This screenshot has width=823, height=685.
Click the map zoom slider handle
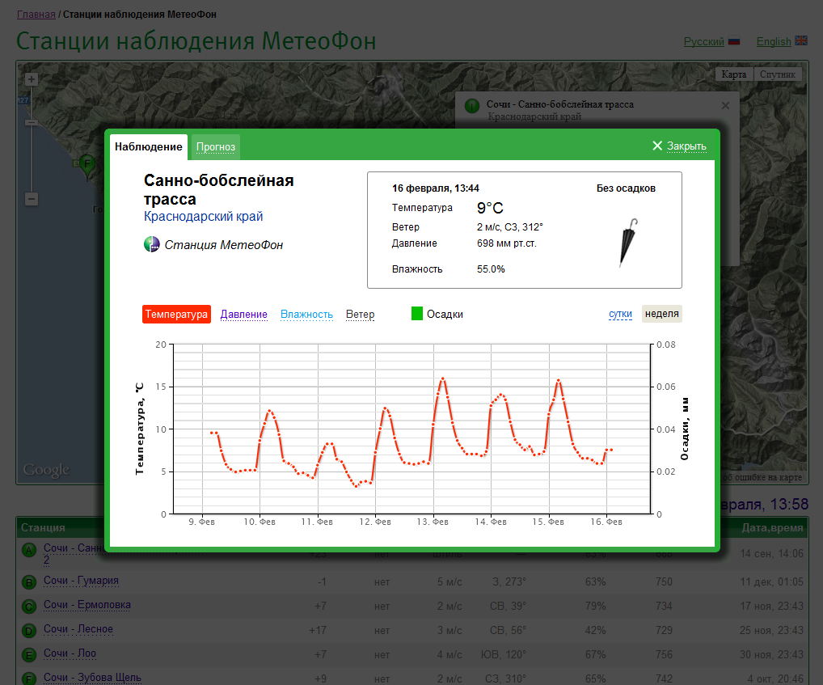point(32,122)
